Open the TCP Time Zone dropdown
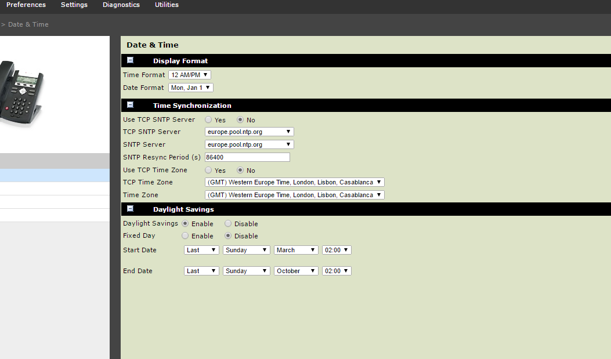 tap(295, 182)
